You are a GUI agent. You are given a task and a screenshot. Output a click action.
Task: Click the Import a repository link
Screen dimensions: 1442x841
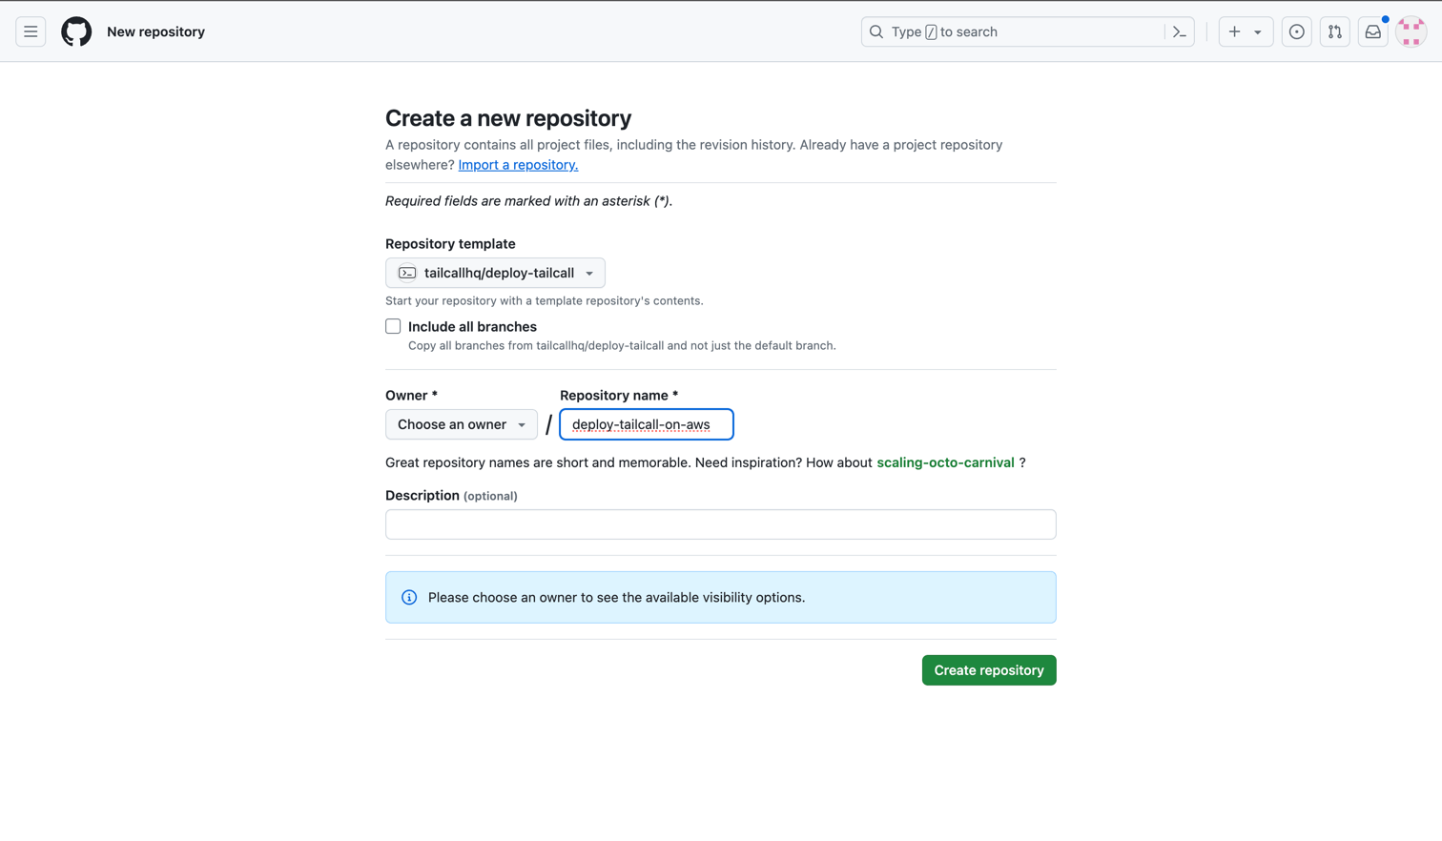pyautogui.click(x=518, y=164)
